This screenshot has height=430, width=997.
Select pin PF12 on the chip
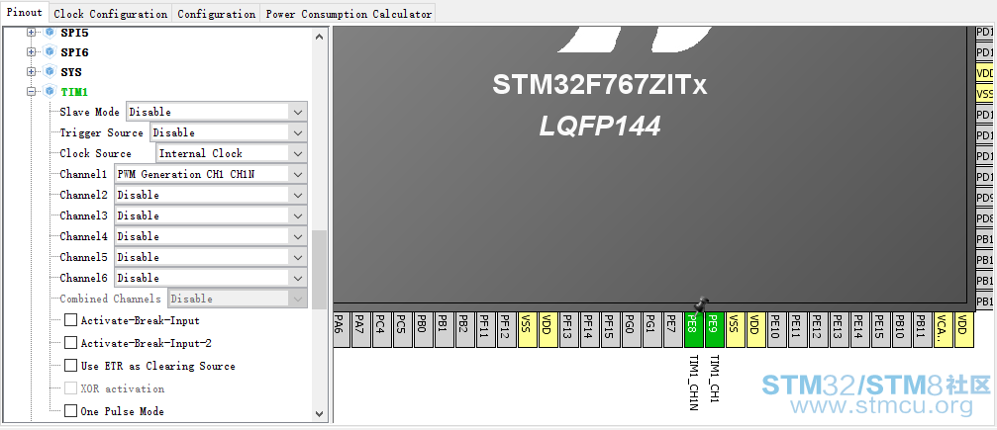[x=506, y=329]
